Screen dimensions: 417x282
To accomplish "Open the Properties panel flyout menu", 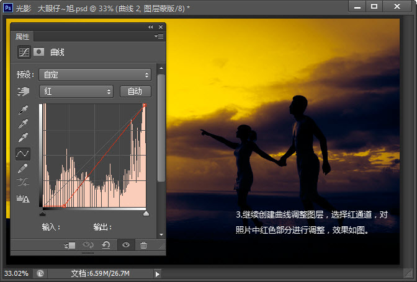I will [x=159, y=37].
